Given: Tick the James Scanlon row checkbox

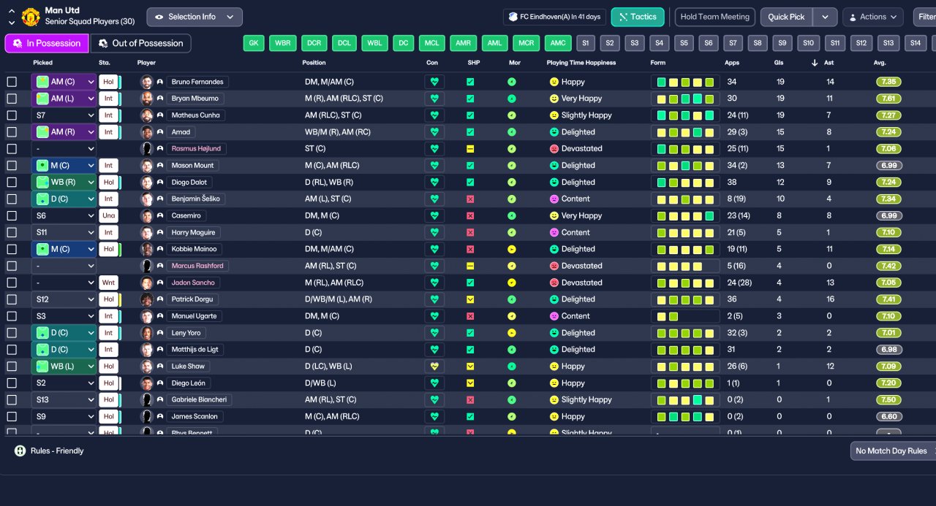Looking at the screenshot, I should (x=12, y=416).
